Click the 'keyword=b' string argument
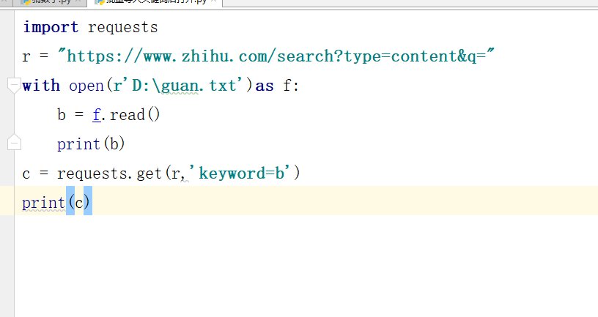The height and width of the screenshot is (317, 598). tap(242, 174)
